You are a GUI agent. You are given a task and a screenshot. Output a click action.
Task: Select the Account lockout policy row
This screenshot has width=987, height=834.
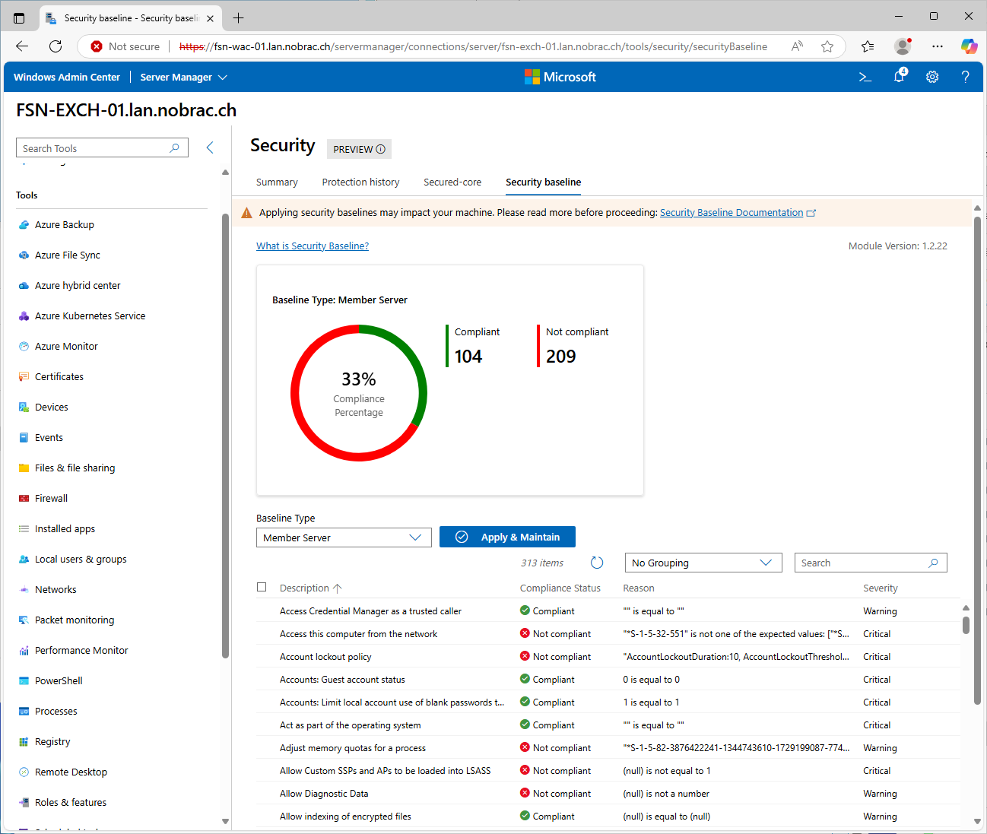(608, 656)
